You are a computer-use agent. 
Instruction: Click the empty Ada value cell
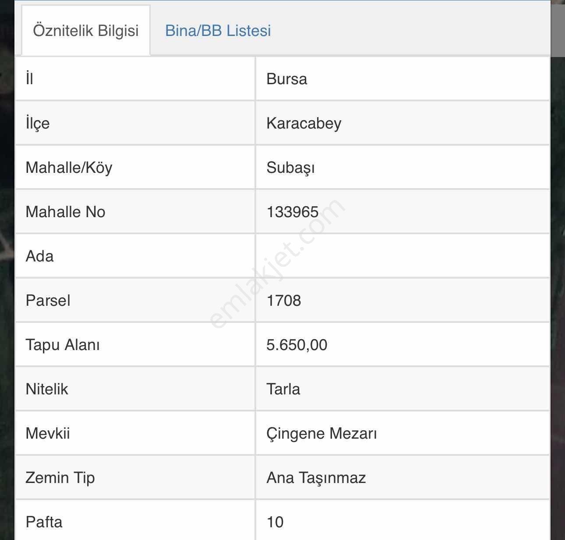(403, 256)
